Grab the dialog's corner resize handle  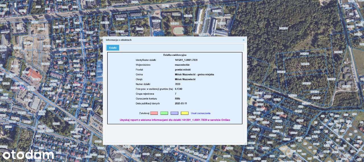(245, 143)
